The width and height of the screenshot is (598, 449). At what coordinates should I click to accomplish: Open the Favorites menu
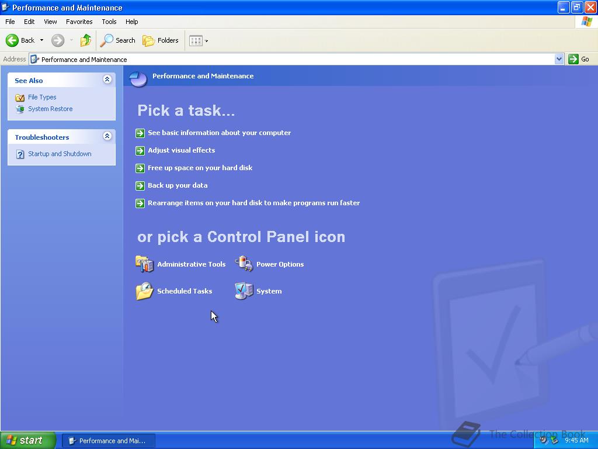click(79, 22)
